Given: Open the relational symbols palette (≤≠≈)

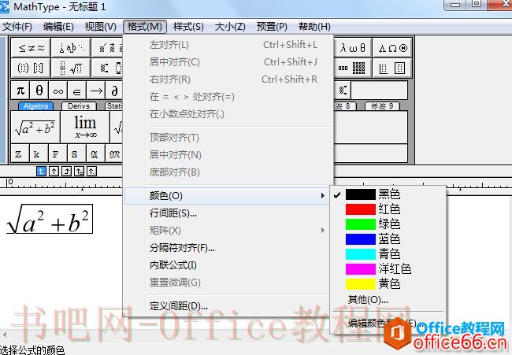Looking at the screenshot, I should coord(31,48).
